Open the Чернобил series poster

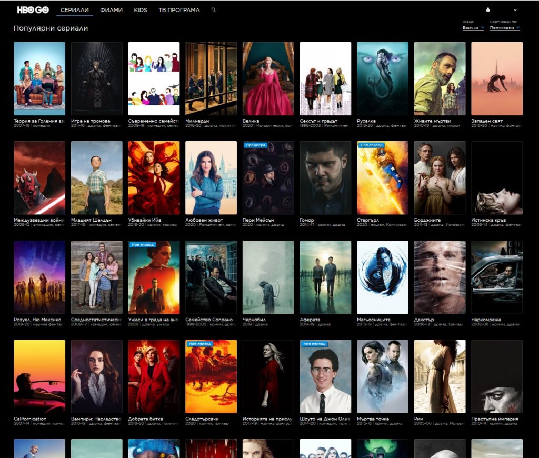point(268,277)
